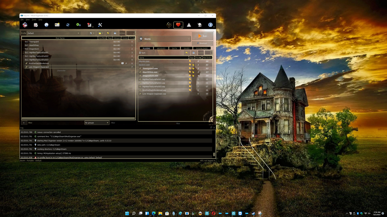Click the dark swirl icon beside heart

[169, 25]
